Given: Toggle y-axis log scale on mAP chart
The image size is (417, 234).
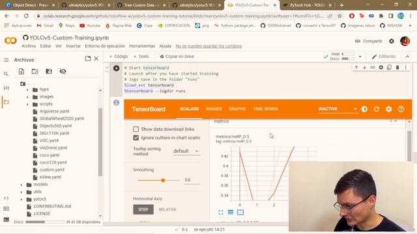Looking at the screenshot, I should click(231, 213).
